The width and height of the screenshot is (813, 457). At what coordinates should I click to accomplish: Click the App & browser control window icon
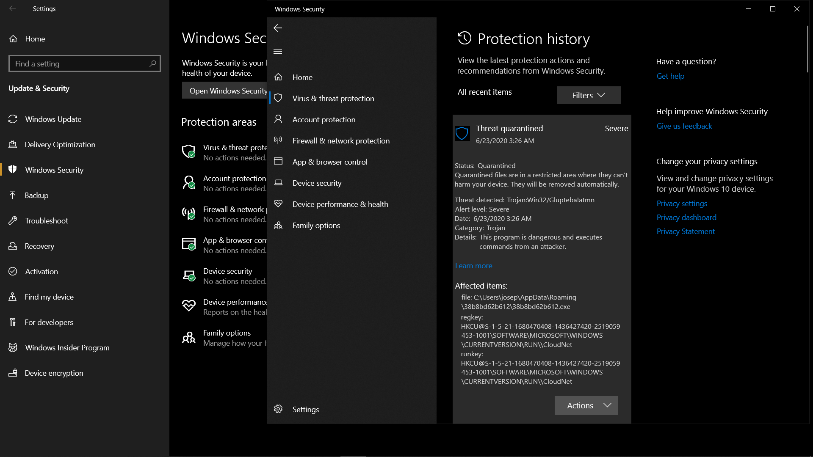pyautogui.click(x=278, y=162)
